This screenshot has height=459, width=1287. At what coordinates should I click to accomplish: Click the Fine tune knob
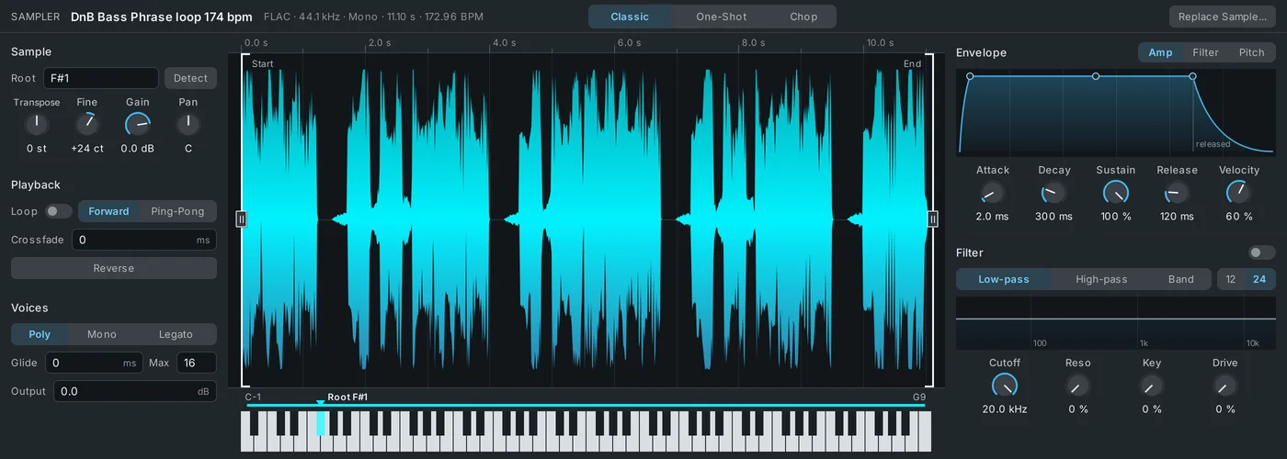(x=87, y=123)
